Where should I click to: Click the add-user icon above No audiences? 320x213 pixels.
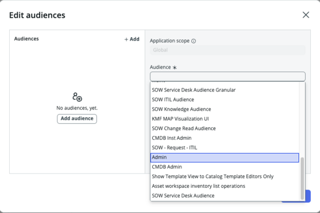point(77,97)
